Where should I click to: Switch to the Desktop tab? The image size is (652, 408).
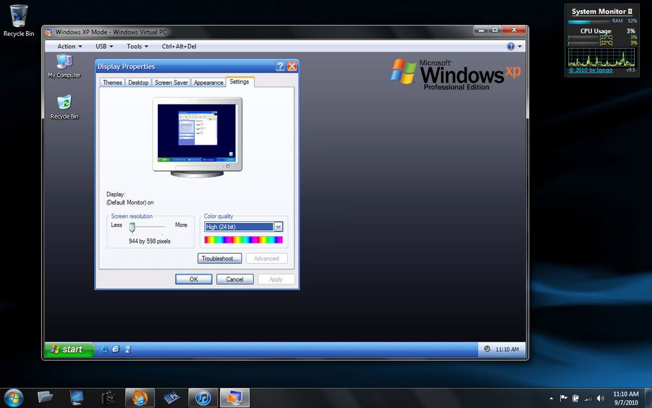click(138, 82)
